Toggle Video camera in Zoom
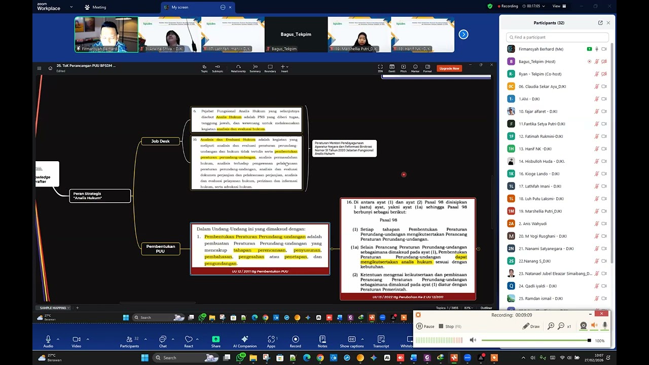649x365 pixels. 76,342
